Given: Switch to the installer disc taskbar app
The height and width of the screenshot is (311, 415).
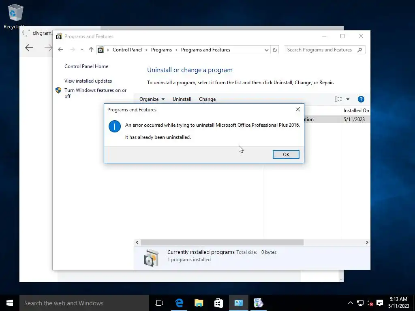Looking at the screenshot, I should [x=258, y=303].
